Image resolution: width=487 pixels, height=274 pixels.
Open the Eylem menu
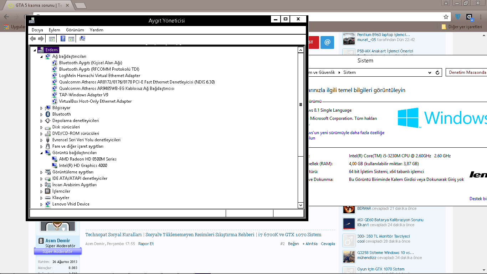pyautogui.click(x=55, y=30)
